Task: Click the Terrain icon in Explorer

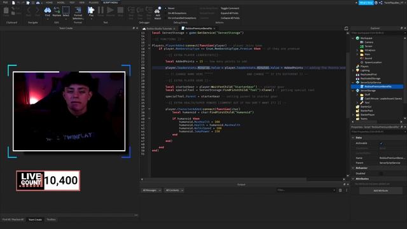Action: (x=362, y=46)
